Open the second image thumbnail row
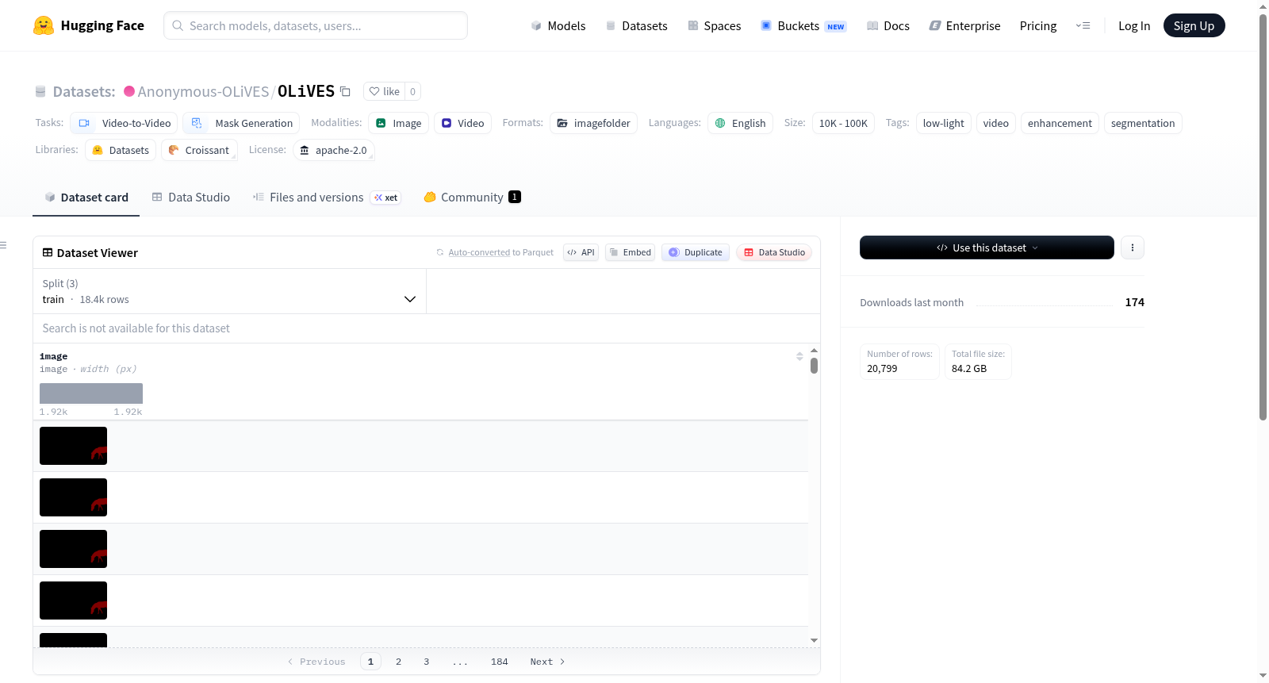This screenshot has width=1269, height=683. click(x=73, y=497)
